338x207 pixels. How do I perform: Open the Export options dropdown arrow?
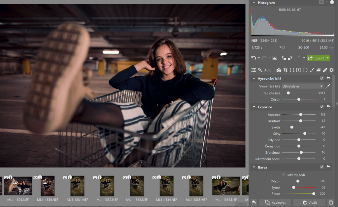328,58
